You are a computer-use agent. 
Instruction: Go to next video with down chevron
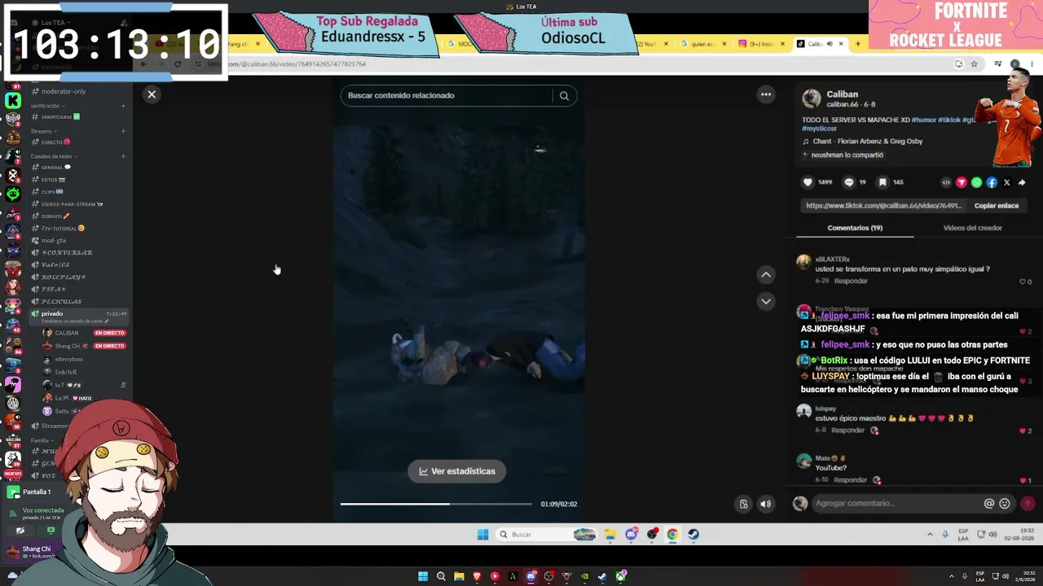pyautogui.click(x=766, y=301)
